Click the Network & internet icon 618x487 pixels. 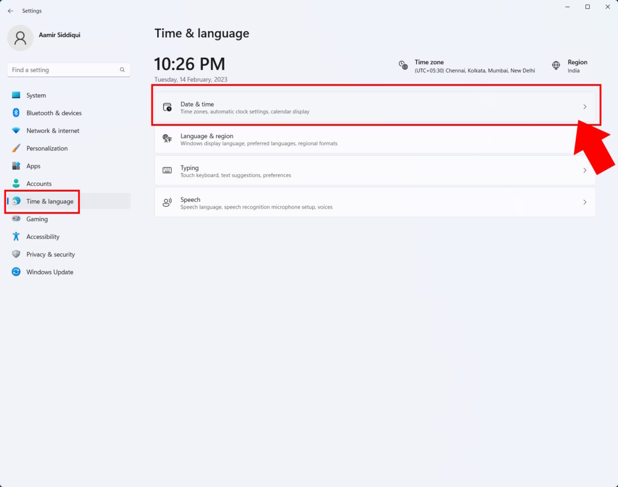[x=16, y=130]
